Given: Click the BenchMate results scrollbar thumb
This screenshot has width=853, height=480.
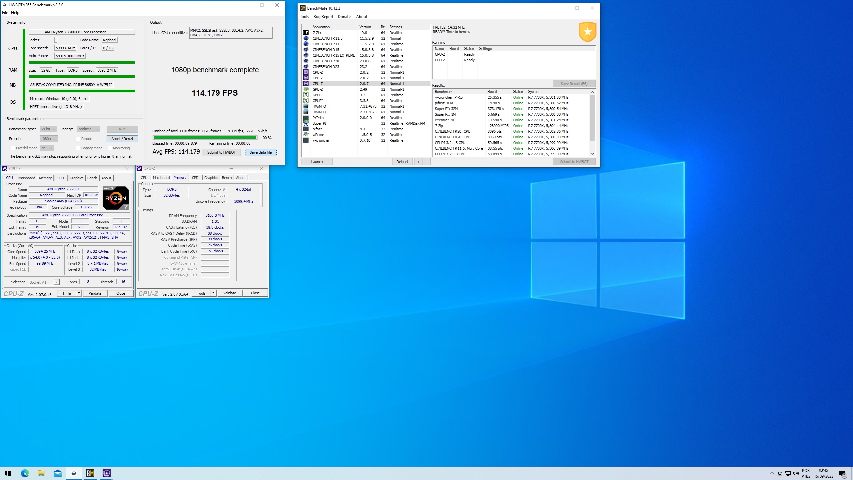Looking at the screenshot, I should click(592, 118).
